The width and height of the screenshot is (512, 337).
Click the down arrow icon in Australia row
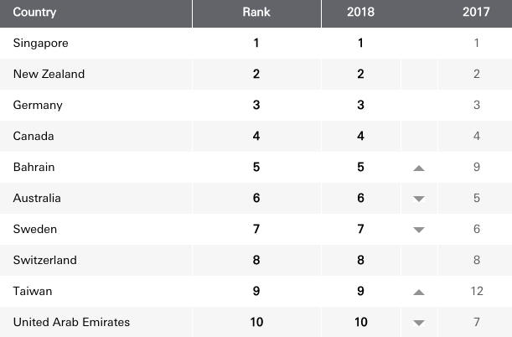point(419,199)
